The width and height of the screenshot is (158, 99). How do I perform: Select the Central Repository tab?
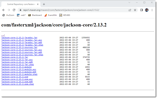(21, 4)
